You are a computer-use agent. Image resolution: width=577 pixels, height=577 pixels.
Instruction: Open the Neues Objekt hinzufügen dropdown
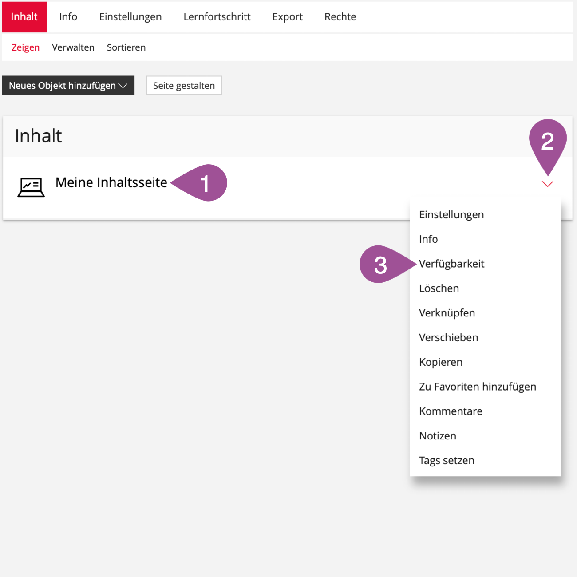(68, 86)
